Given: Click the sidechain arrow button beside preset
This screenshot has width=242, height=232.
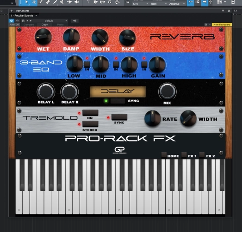Looking at the screenshot, I should click(74, 21).
